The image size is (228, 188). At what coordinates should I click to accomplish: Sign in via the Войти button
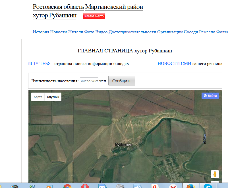[210, 96]
